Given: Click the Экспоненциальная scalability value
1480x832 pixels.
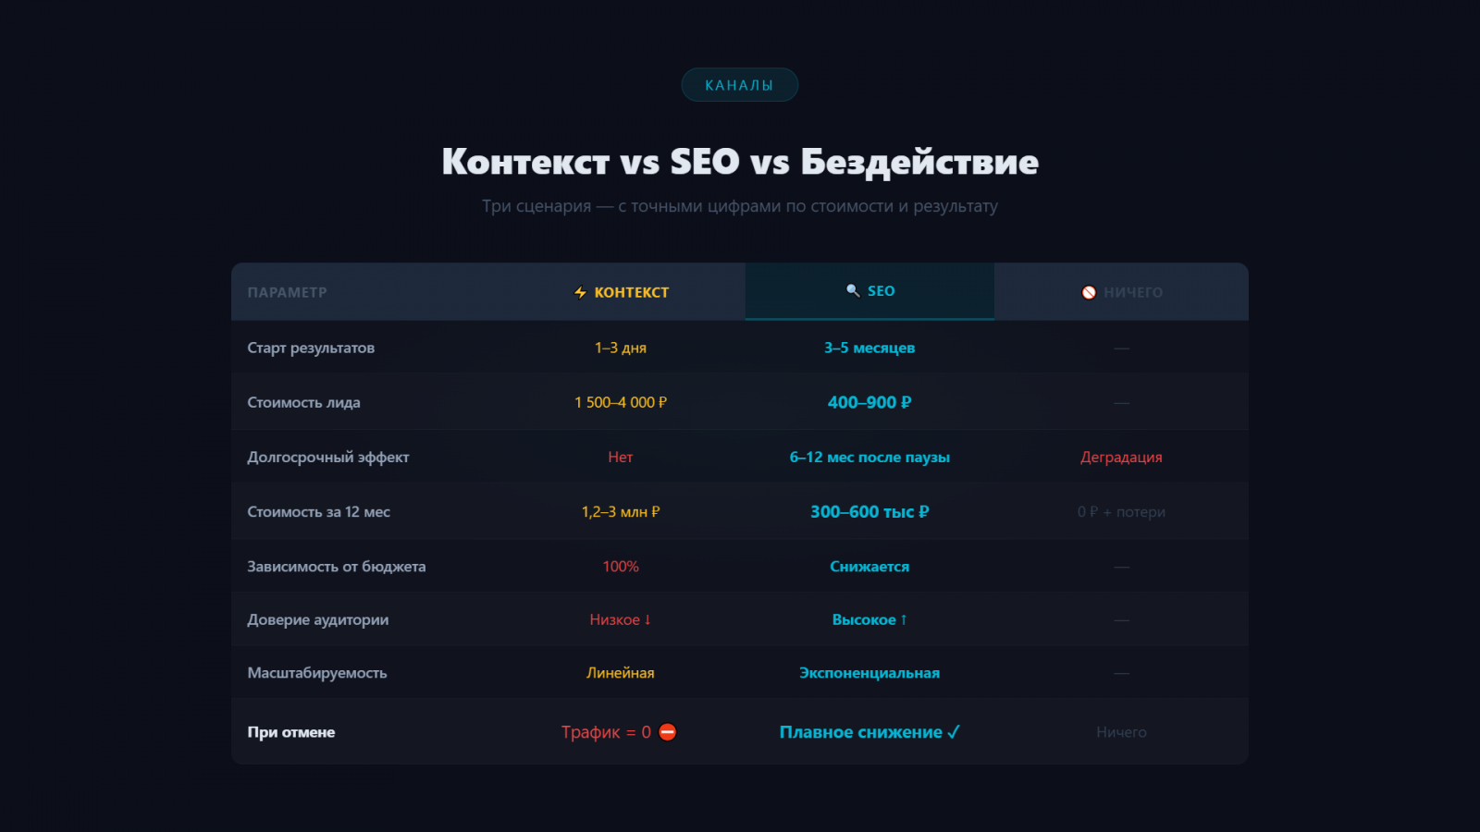Looking at the screenshot, I should pos(869,673).
